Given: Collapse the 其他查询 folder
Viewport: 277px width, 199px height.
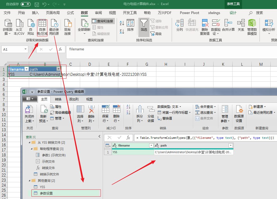Looking at the screenshot, I should (29, 181).
